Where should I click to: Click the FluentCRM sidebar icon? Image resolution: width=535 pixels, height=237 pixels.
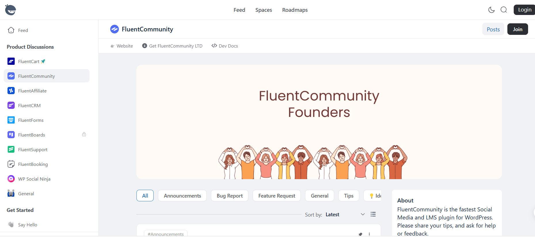(x=11, y=105)
